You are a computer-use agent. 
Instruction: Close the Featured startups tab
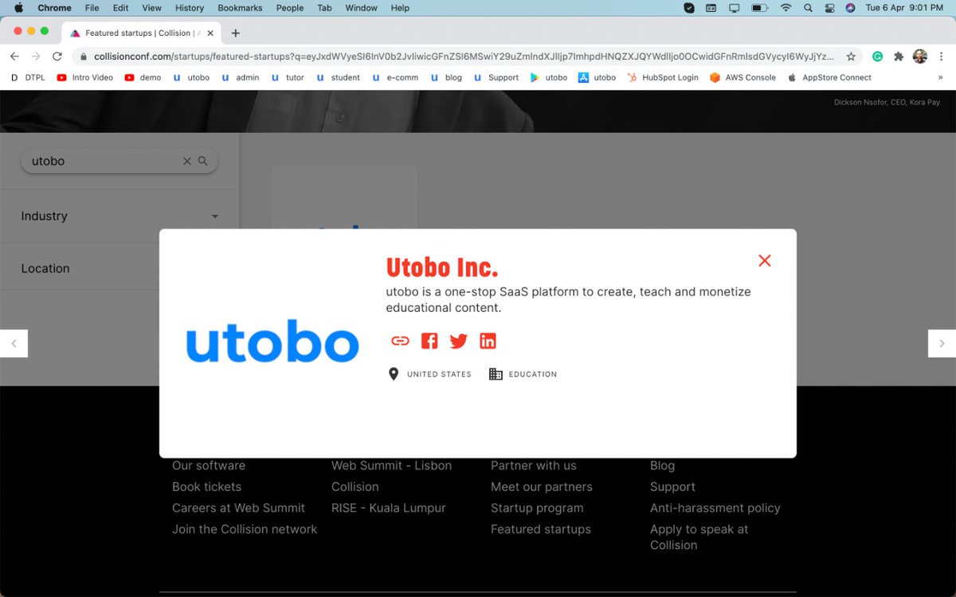pyautogui.click(x=210, y=33)
